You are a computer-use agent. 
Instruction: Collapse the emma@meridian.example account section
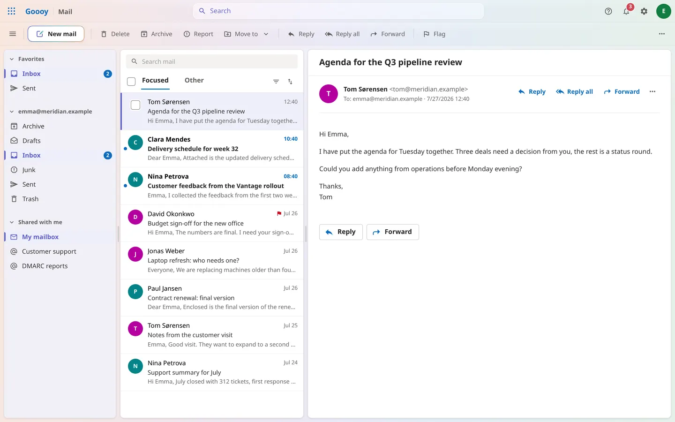pos(12,112)
